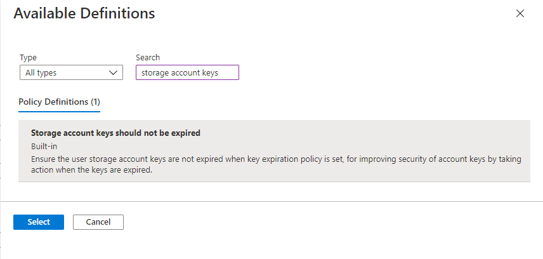Viewport: 543px width, 259px height.
Task: Click the blue underline beneath Policy Definitions
Action: point(60,111)
